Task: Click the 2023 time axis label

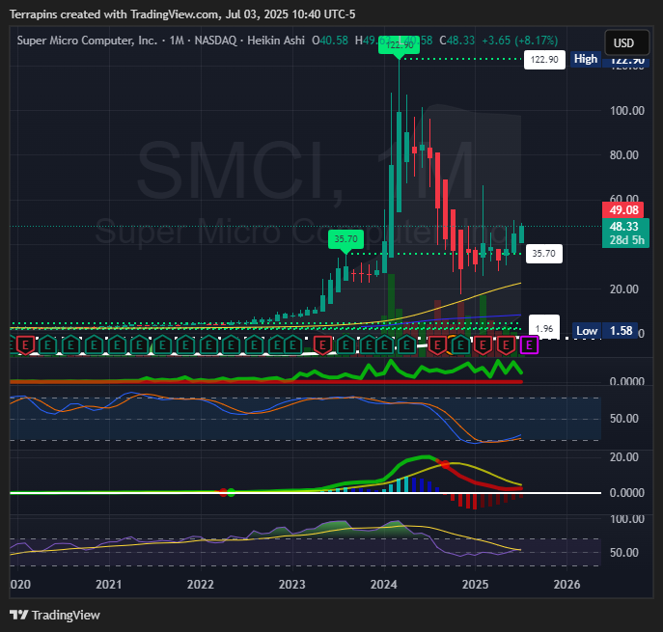Action: pyautogui.click(x=292, y=584)
